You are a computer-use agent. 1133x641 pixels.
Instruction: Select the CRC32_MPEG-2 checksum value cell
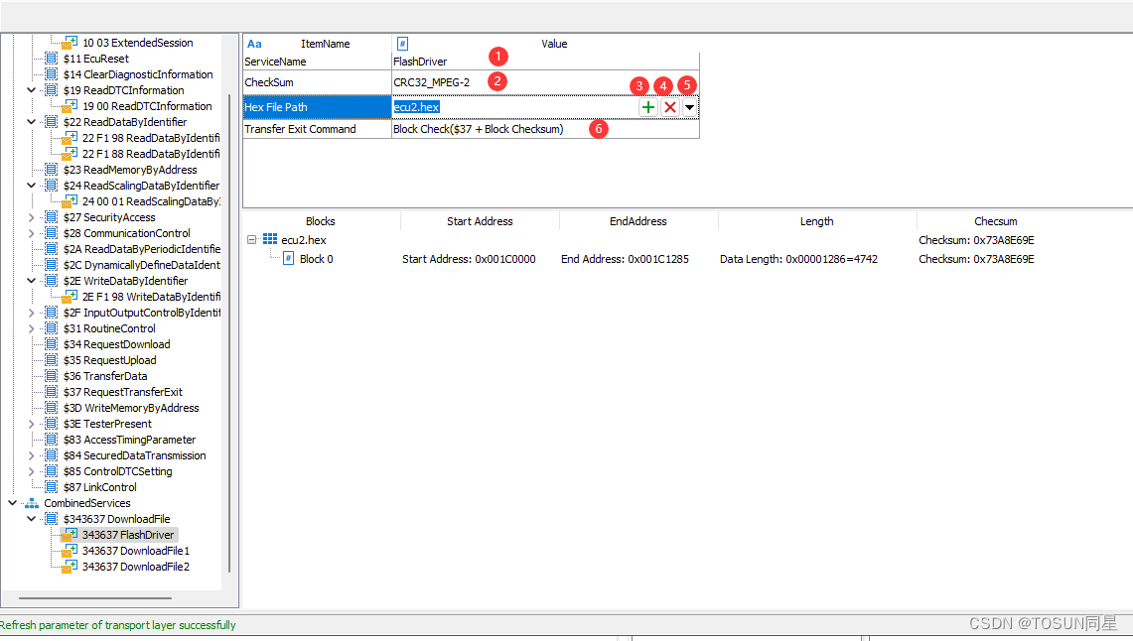pos(545,82)
